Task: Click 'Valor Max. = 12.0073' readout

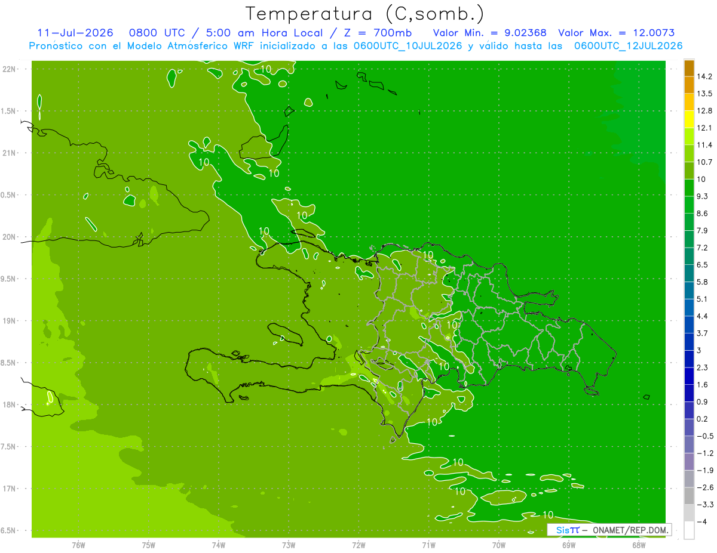Action: click(616, 33)
